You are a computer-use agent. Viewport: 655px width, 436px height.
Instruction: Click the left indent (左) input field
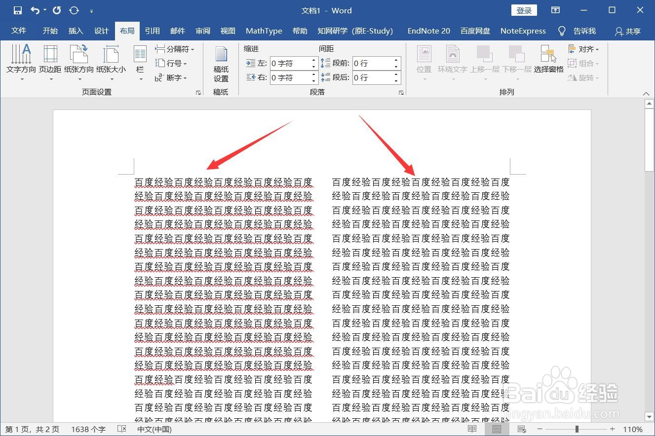(x=289, y=63)
